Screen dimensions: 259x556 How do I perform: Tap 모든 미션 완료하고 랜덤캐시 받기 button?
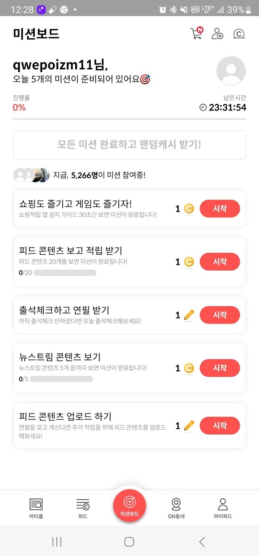129,145
